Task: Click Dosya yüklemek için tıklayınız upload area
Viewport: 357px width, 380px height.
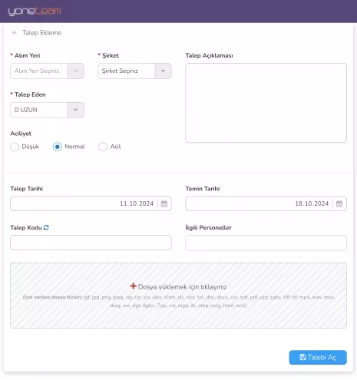Action: tap(178, 296)
